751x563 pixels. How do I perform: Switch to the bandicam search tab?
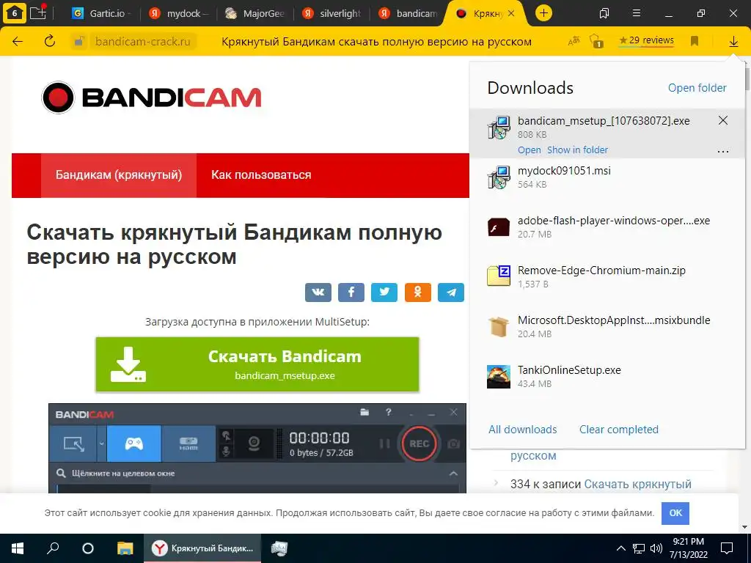408,13
